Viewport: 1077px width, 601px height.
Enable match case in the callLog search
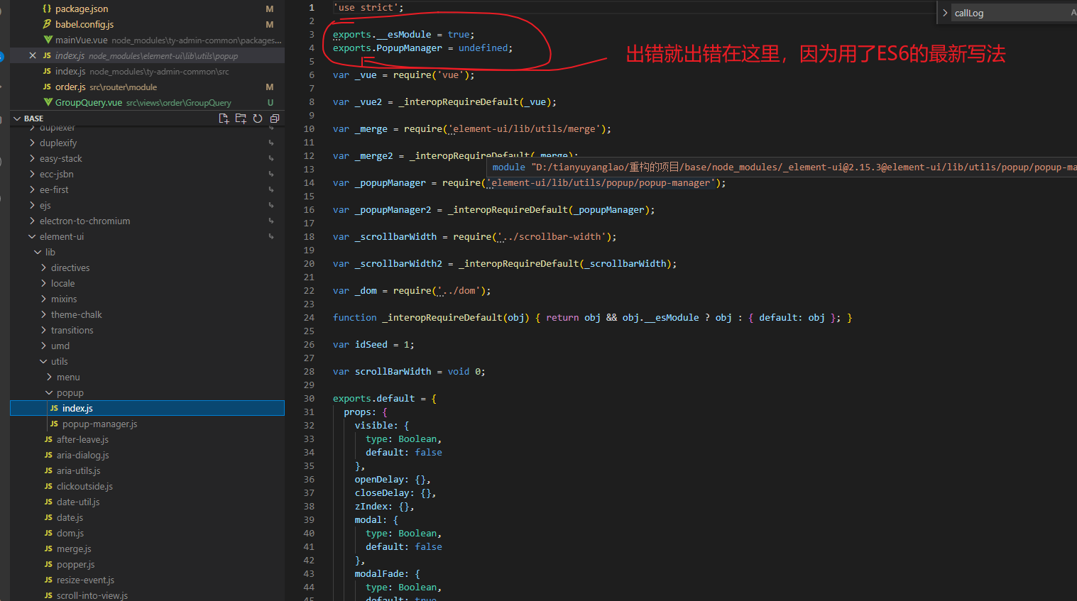point(1073,12)
